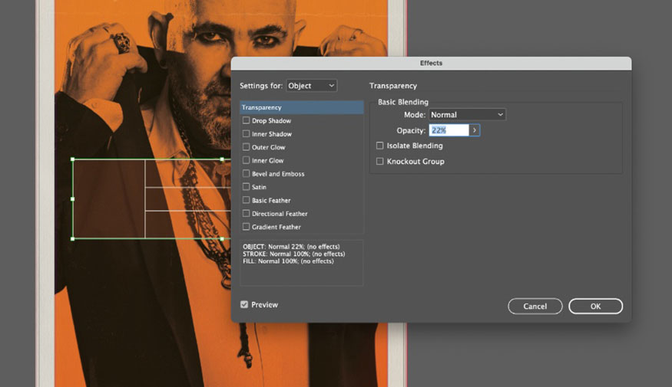Select the Basic Feather label

[271, 200]
